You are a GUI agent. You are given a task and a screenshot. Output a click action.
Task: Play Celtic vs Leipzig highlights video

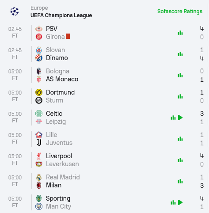(x=180, y=118)
